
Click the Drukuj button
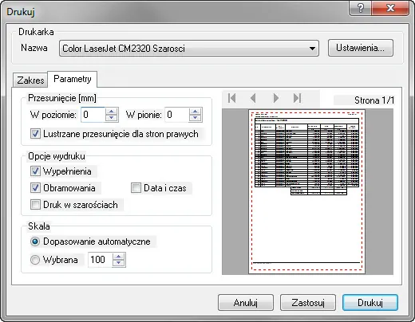tap(370, 302)
